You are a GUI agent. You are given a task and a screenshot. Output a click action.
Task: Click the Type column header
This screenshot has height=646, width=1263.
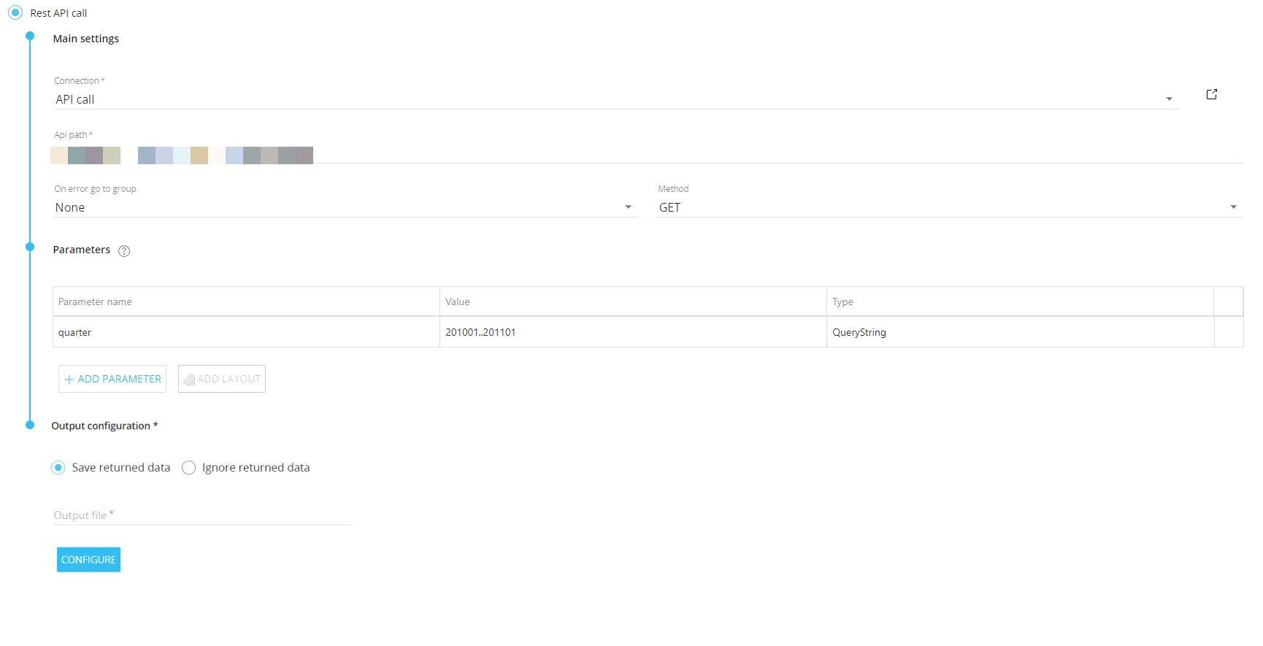click(842, 301)
